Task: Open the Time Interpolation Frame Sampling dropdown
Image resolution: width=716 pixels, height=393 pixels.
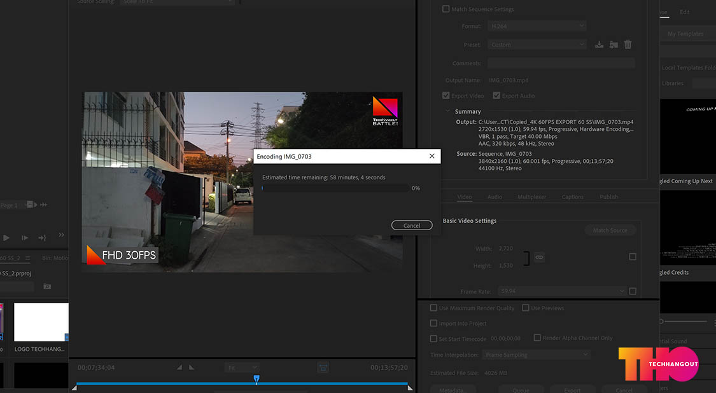Action: point(536,355)
